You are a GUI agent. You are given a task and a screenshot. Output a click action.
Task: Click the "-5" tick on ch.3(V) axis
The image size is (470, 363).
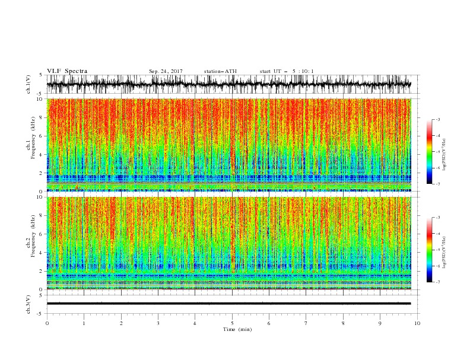[x=40, y=314]
